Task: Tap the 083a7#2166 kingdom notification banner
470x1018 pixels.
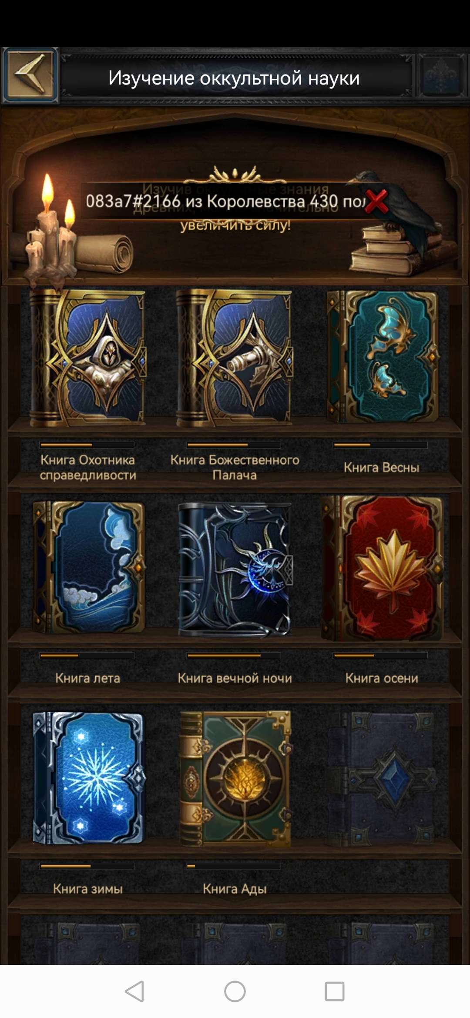Action: click(x=224, y=201)
